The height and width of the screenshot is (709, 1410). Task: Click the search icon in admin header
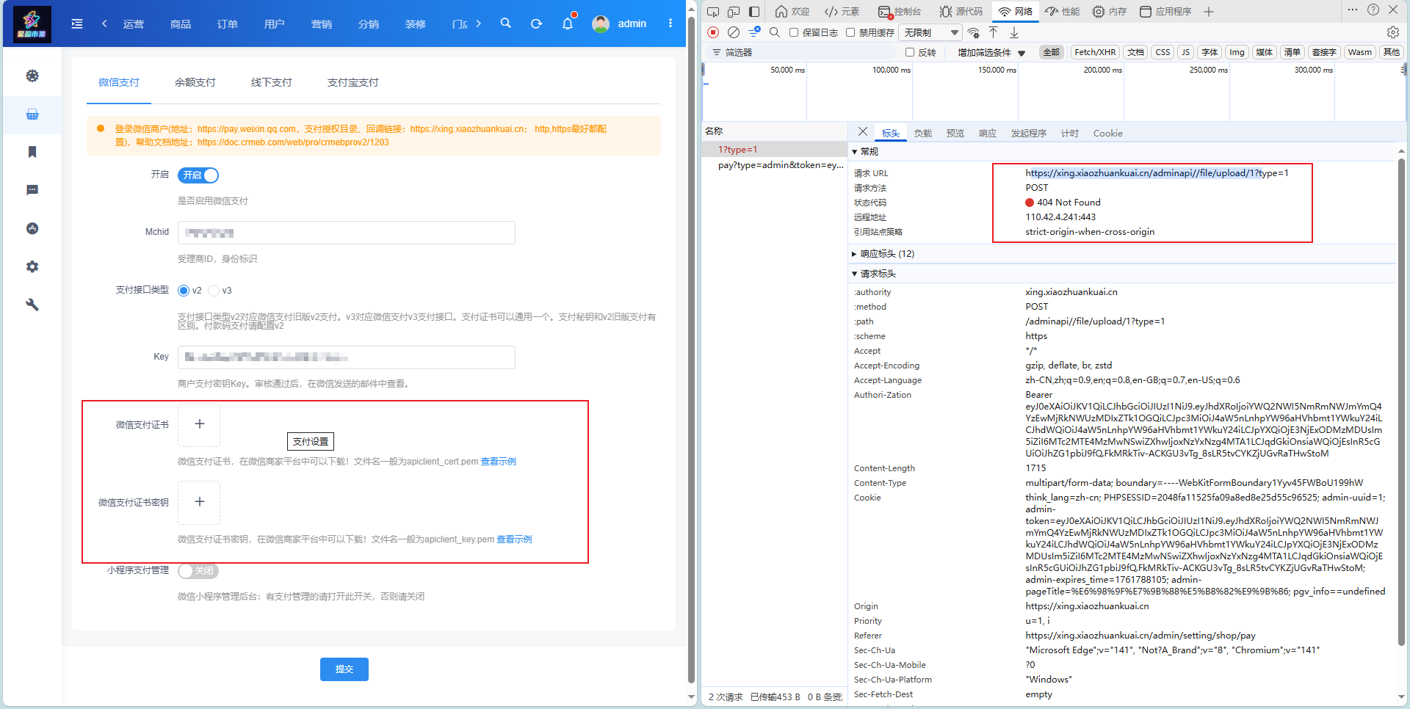[505, 23]
